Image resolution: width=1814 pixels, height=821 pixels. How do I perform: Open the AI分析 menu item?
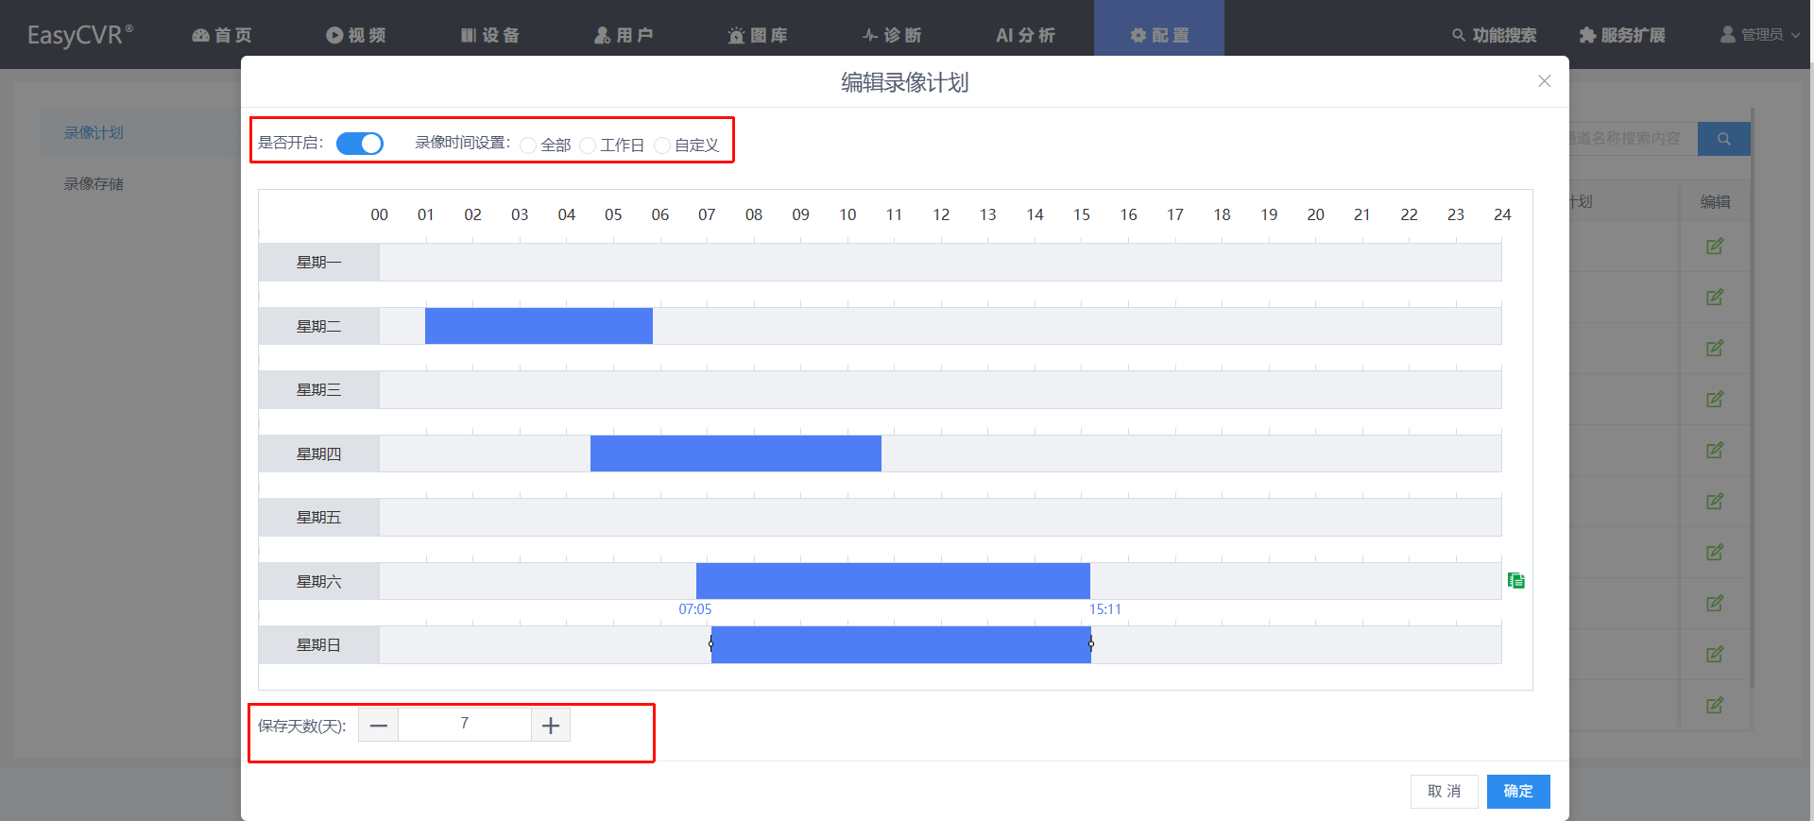point(1025,35)
